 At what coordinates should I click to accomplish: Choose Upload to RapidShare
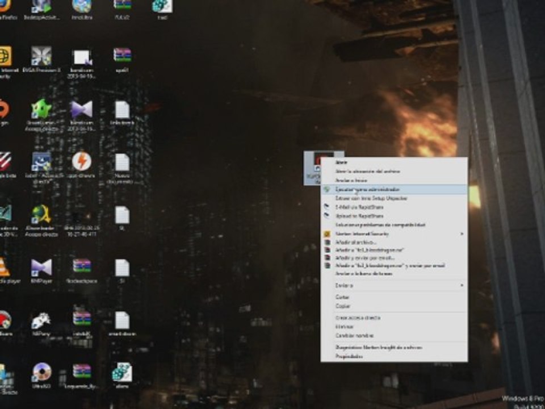tap(394, 216)
